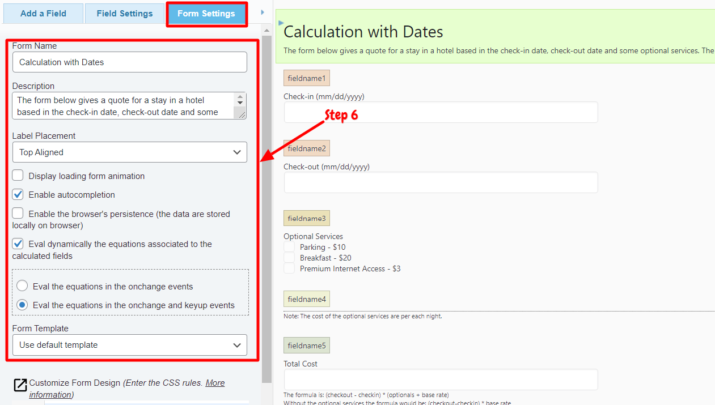
Task: Tick the Parking - $10 checkbox
Action: [x=289, y=247]
